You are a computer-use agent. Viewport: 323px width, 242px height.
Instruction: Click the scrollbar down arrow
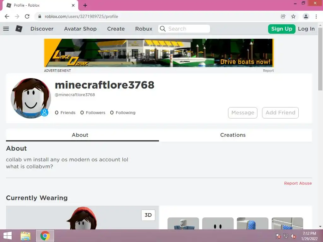[x=320, y=227]
